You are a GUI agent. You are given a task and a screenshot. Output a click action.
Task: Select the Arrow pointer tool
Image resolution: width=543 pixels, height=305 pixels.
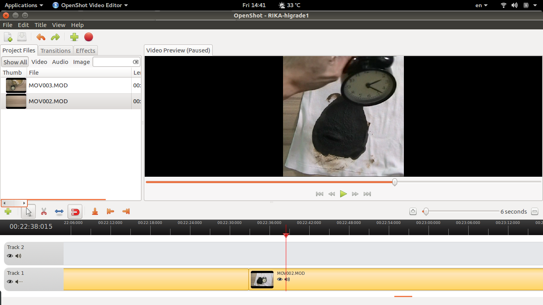[28, 212]
